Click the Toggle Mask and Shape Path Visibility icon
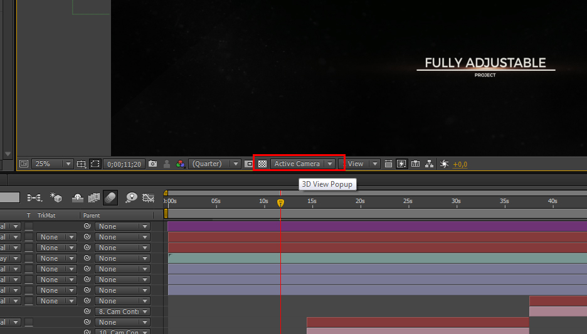 [x=95, y=164]
